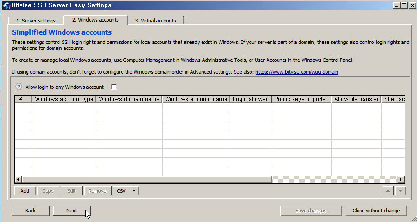Move row down with the down arrow button
This screenshot has height=222, width=417.
point(401,190)
